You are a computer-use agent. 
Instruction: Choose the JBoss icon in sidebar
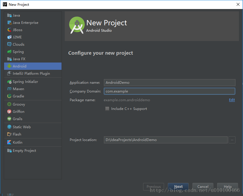click(9, 30)
